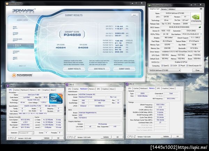The height and width of the screenshot is (151, 209).
Task: Go to MAIN in 3DMark sidebar
Action: click(x=15, y=27)
